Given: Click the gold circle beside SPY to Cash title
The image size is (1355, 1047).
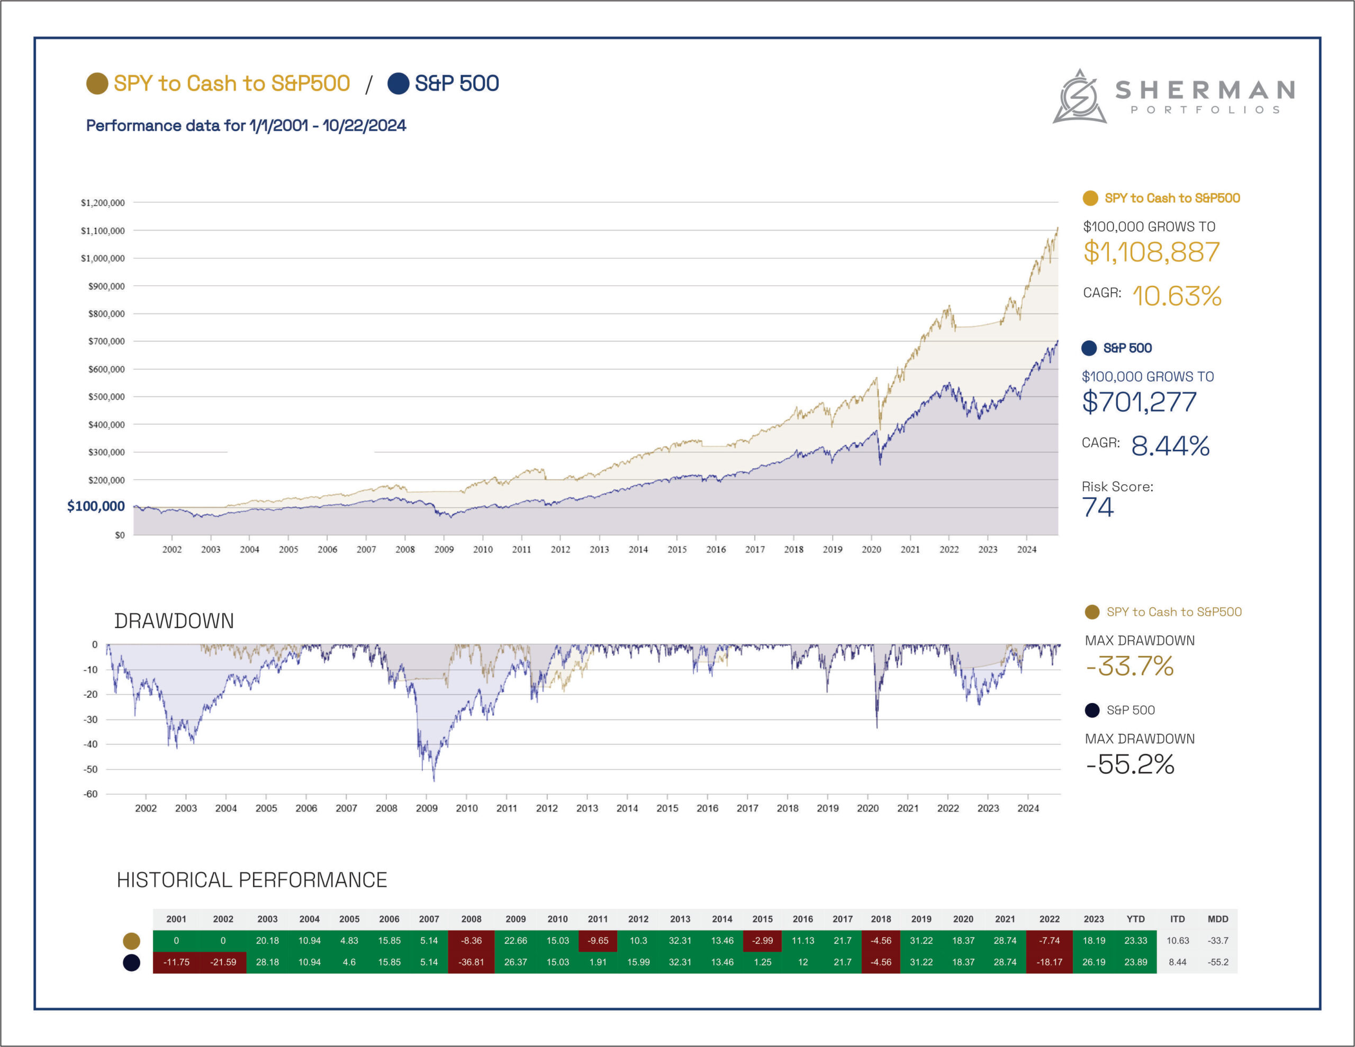Looking at the screenshot, I should point(97,84).
